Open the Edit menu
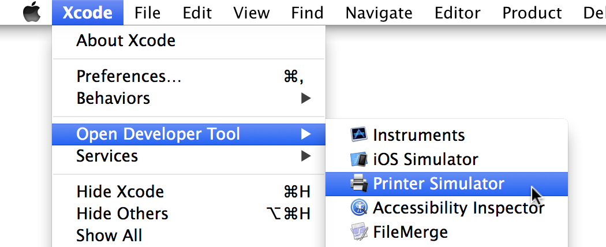606x247 pixels. 197,12
